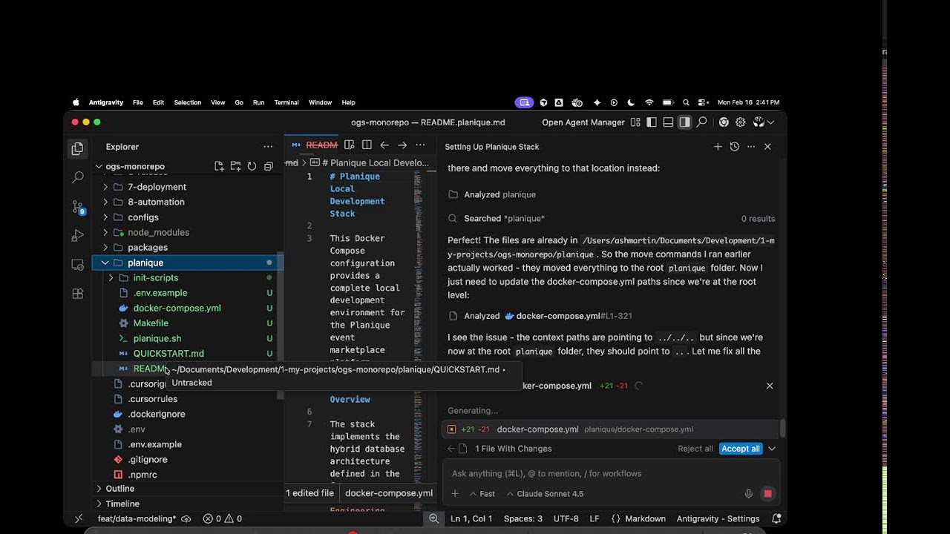The height and width of the screenshot is (534, 950).
Task: Toggle the bottom panel
Action: click(668, 122)
